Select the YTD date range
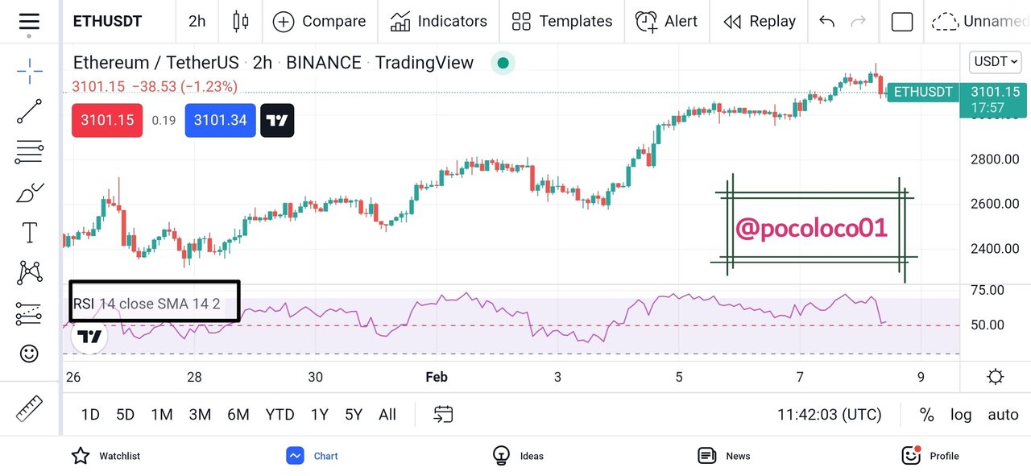 (279, 415)
